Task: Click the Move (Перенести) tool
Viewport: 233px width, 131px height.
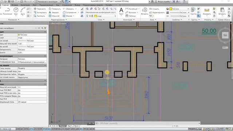Action: pos(40,9)
